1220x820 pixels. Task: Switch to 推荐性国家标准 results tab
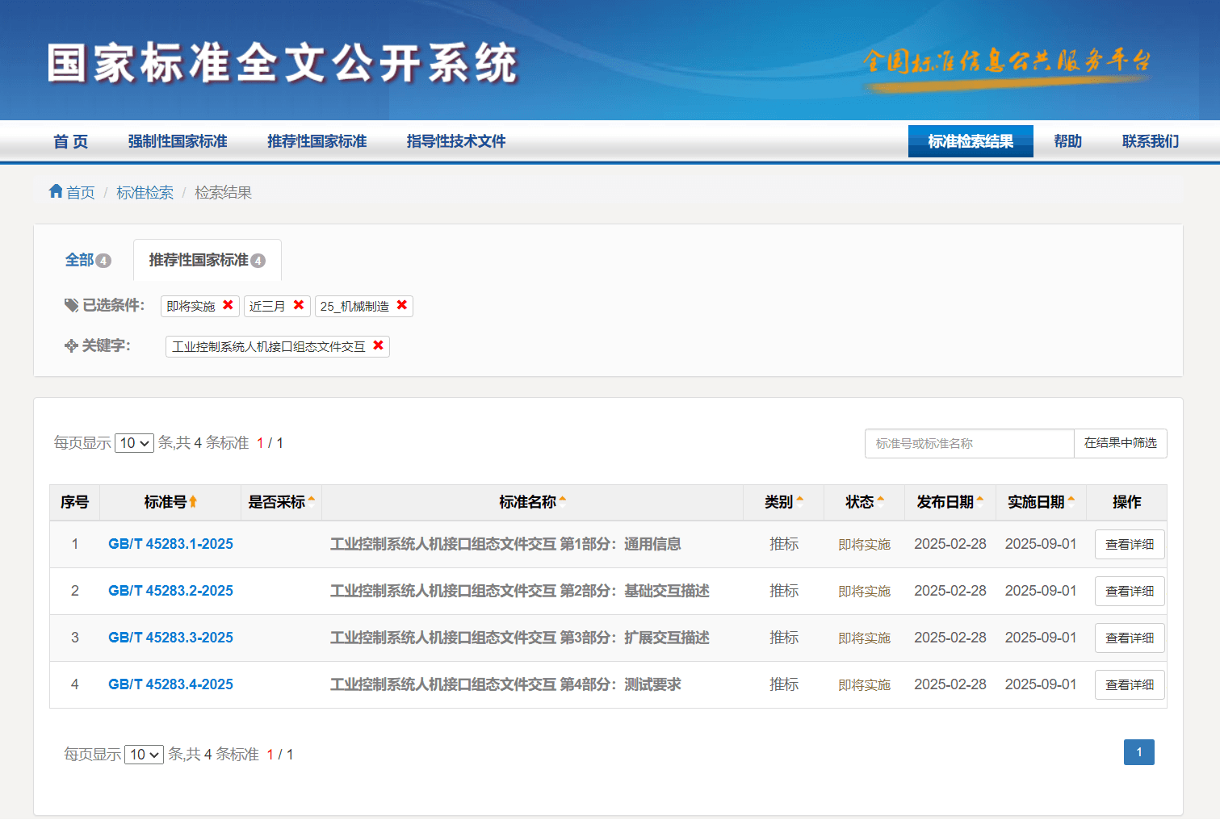point(207,260)
